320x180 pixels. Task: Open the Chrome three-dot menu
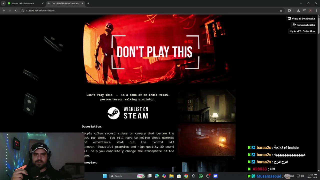(x=316, y=10)
